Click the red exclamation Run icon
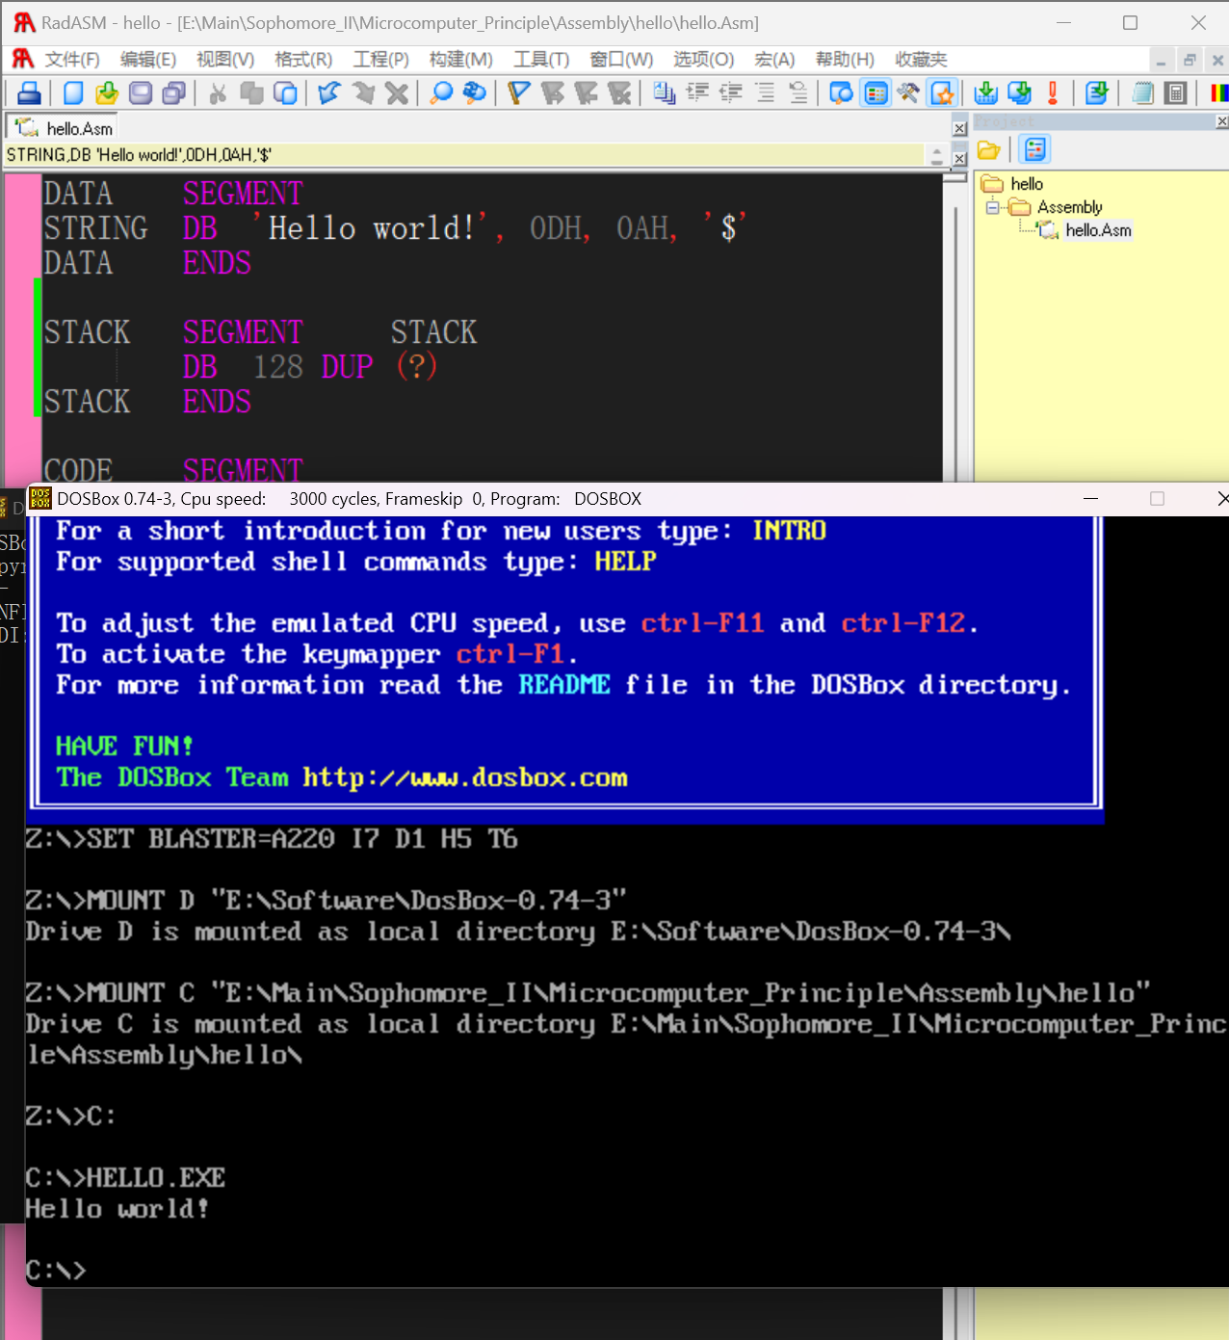 coord(1053,93)
